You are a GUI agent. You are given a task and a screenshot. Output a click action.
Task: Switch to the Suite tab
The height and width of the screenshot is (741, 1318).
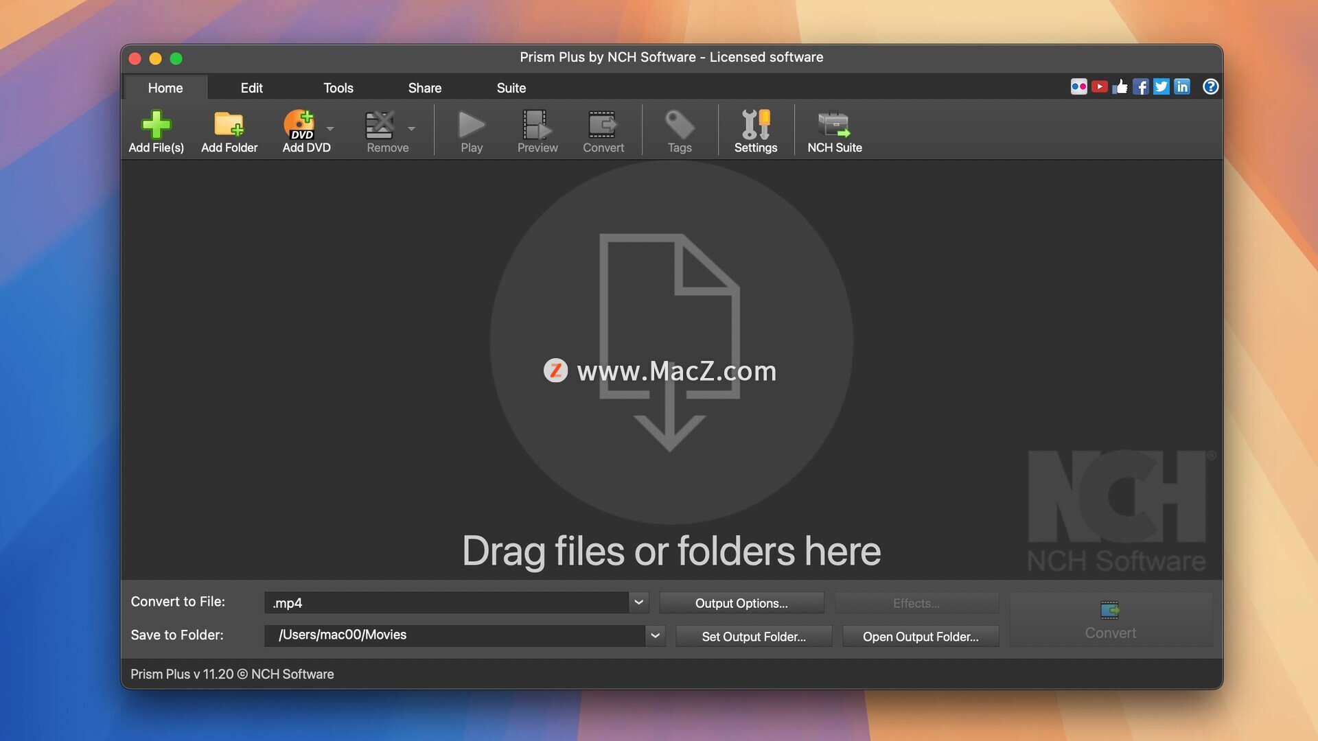[511, 88]
